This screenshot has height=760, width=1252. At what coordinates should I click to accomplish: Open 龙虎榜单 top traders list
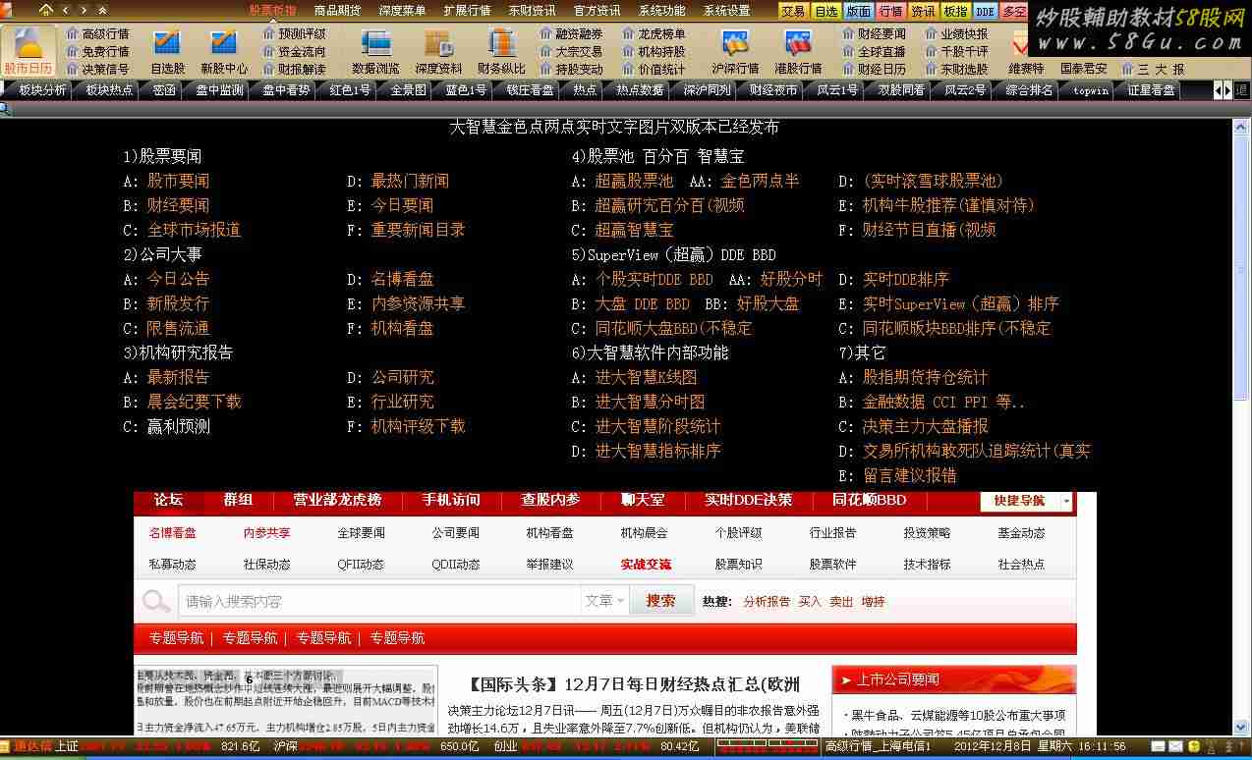pyautogui.click(x=654, y=33)
